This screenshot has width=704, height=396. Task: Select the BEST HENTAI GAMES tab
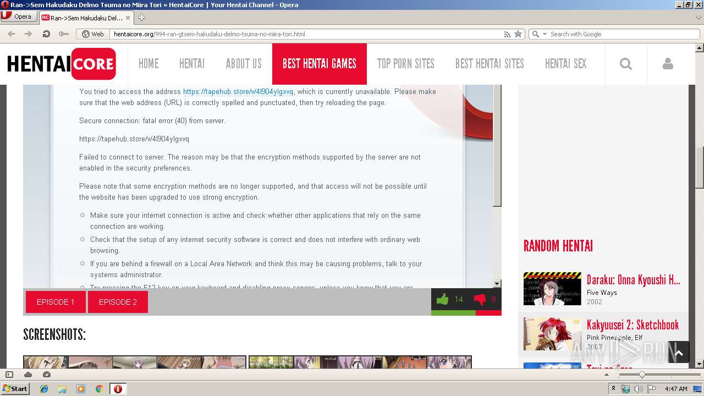point(320,64)
